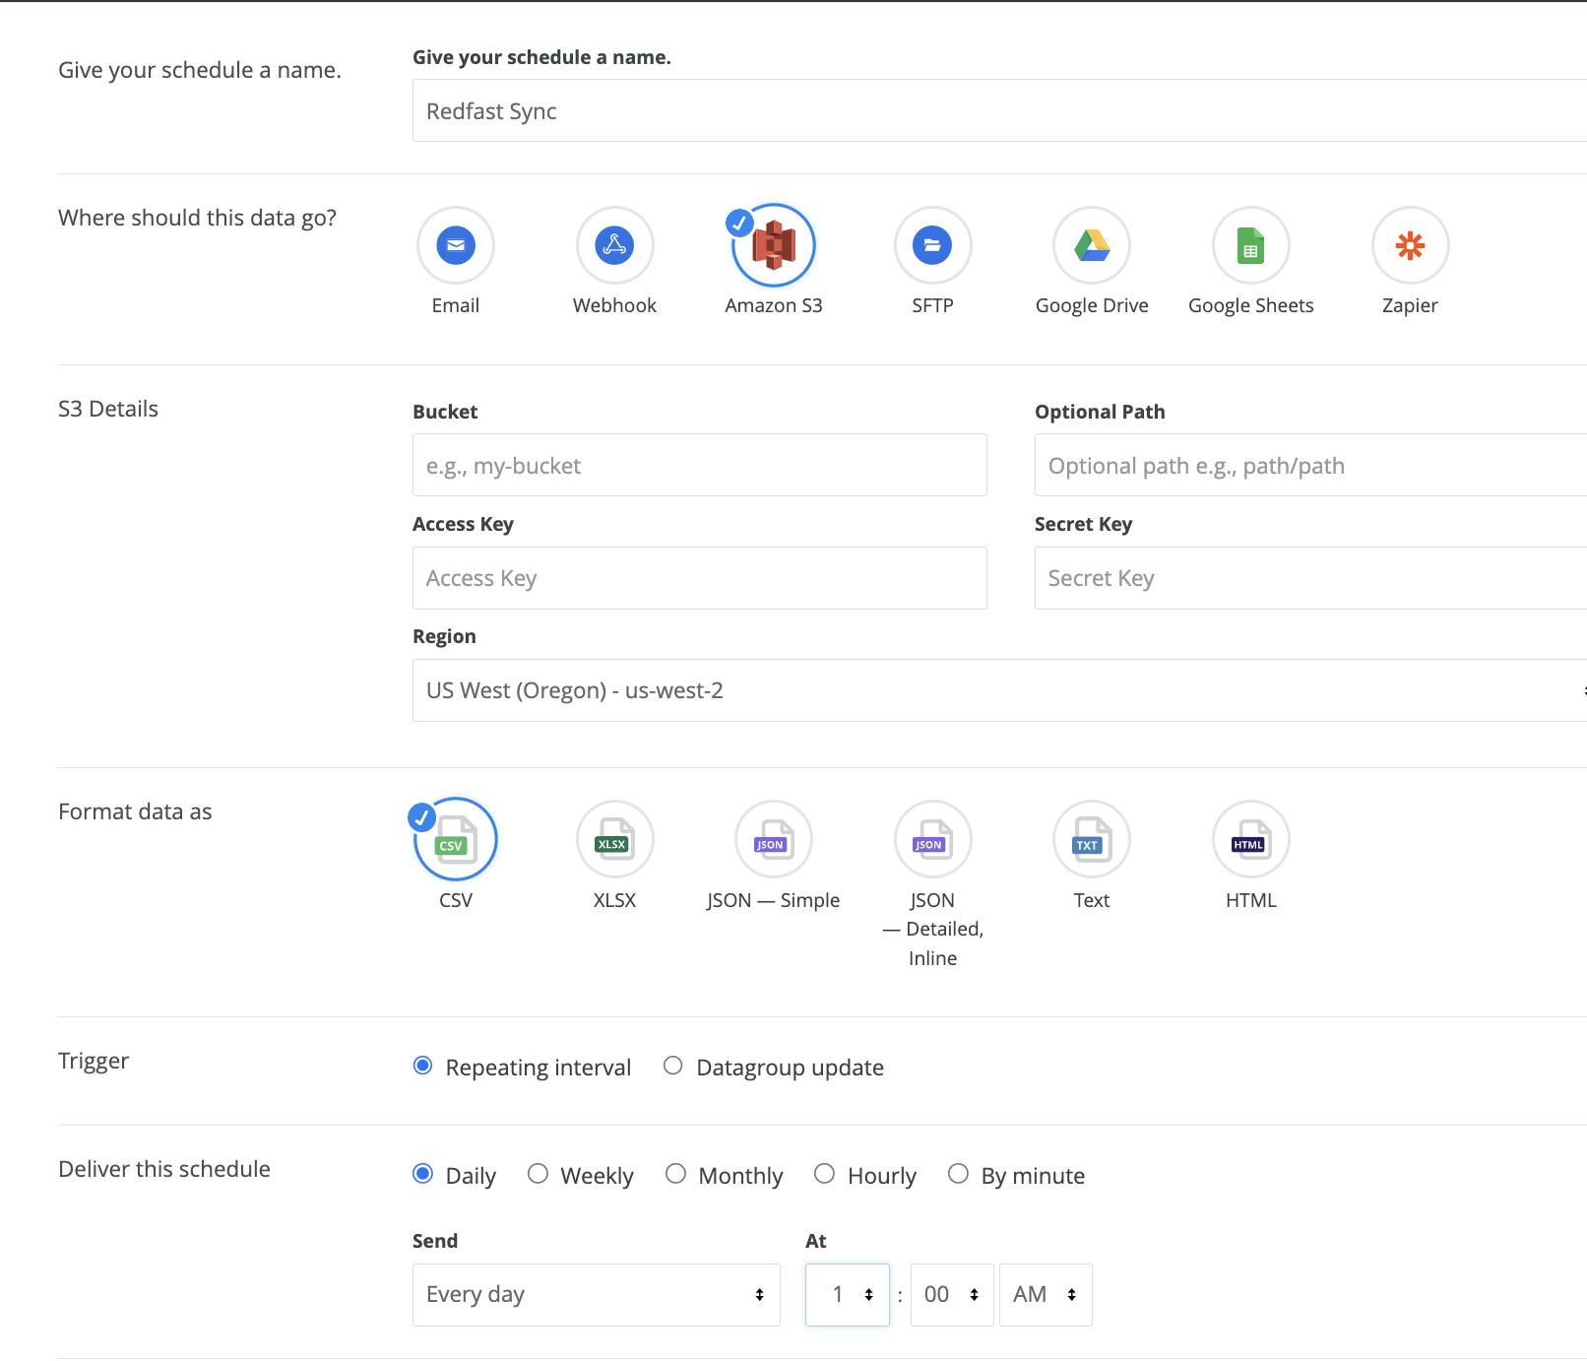
Task: Select Email as the data destination
Action: [456, 245]
